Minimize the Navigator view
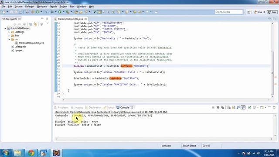 coord(42,18)
